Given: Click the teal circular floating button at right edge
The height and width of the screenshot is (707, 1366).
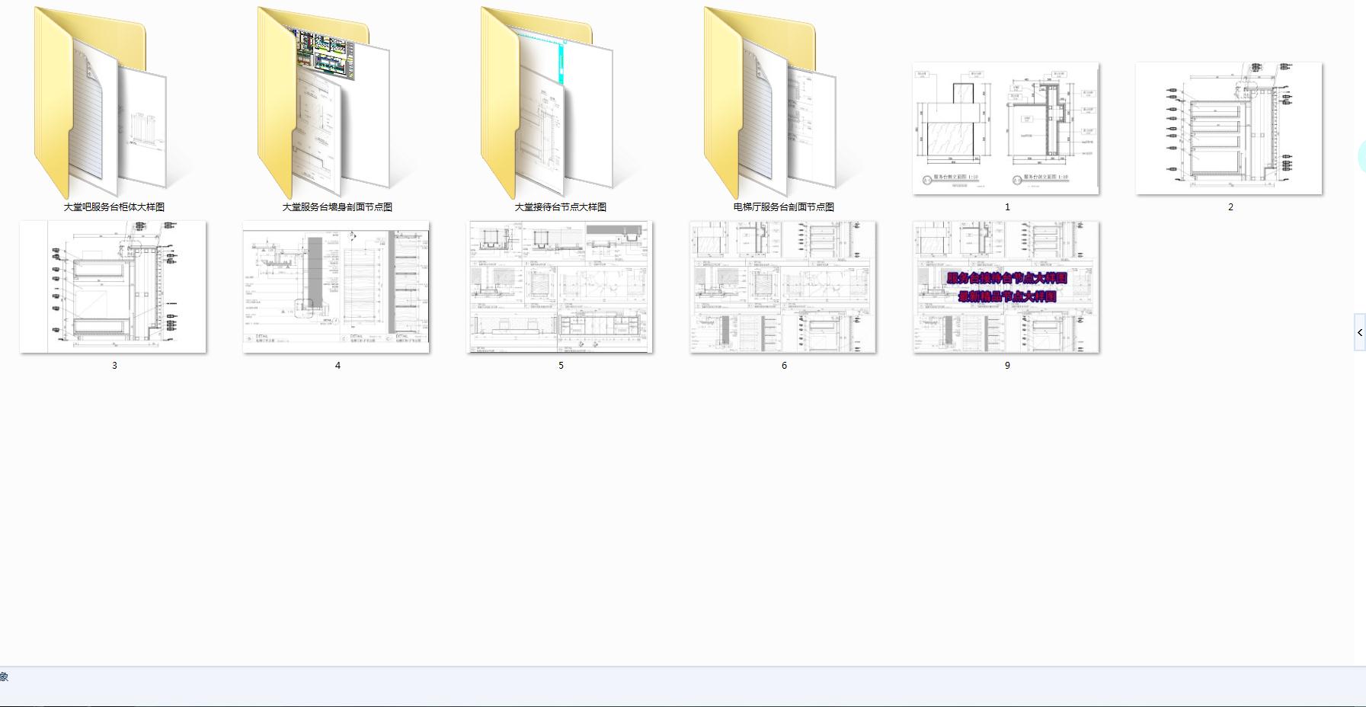Looking at the screenshot, I should tap(1361, 157).
